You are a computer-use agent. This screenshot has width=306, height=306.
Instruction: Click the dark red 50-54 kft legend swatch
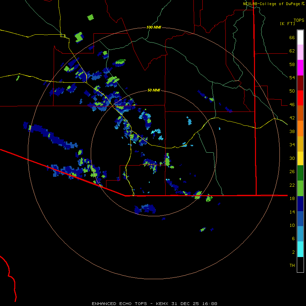pyautogui.click(x=300, y=83)
